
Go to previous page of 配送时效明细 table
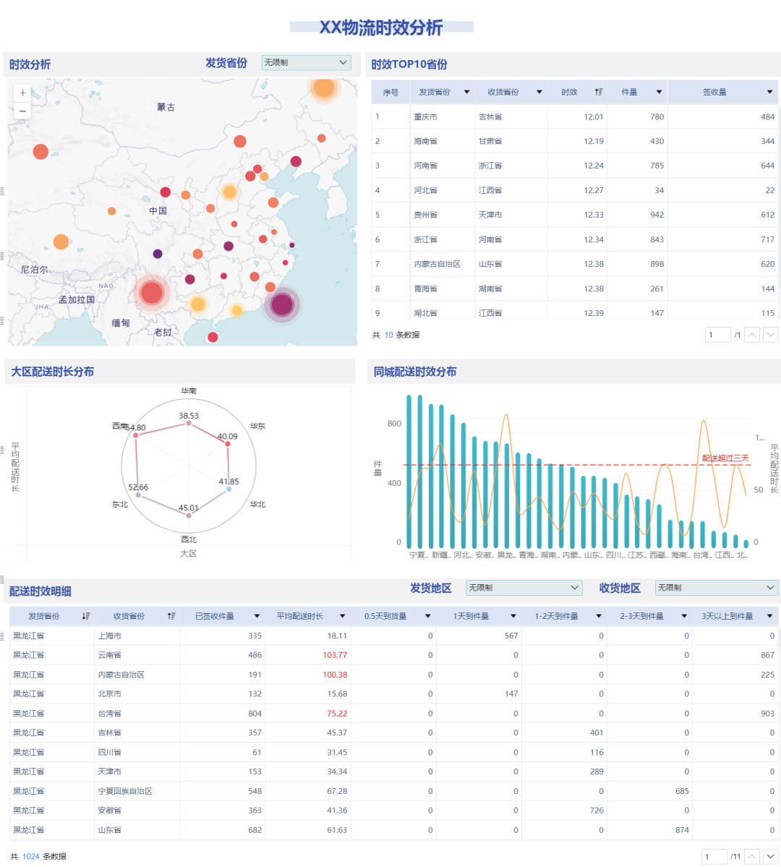coord(752,856)
